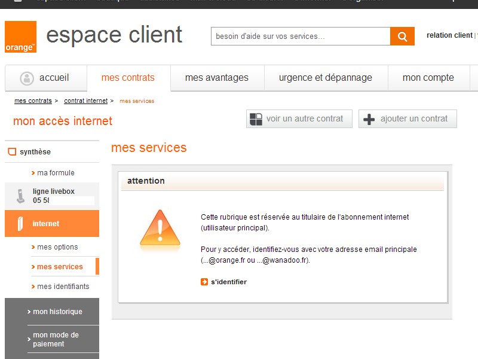Click the accueil user avatar icon
The height and width of the screenshot is (359, 478).
[x=27, y=78]
